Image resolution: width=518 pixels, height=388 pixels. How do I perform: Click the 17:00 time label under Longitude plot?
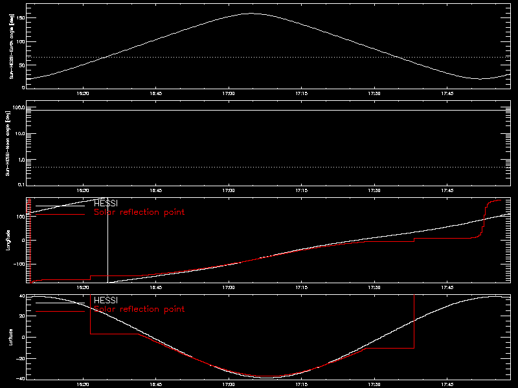pos(229,288)
